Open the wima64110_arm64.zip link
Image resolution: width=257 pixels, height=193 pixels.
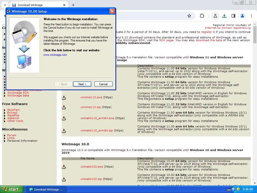[x=97, y=130]
